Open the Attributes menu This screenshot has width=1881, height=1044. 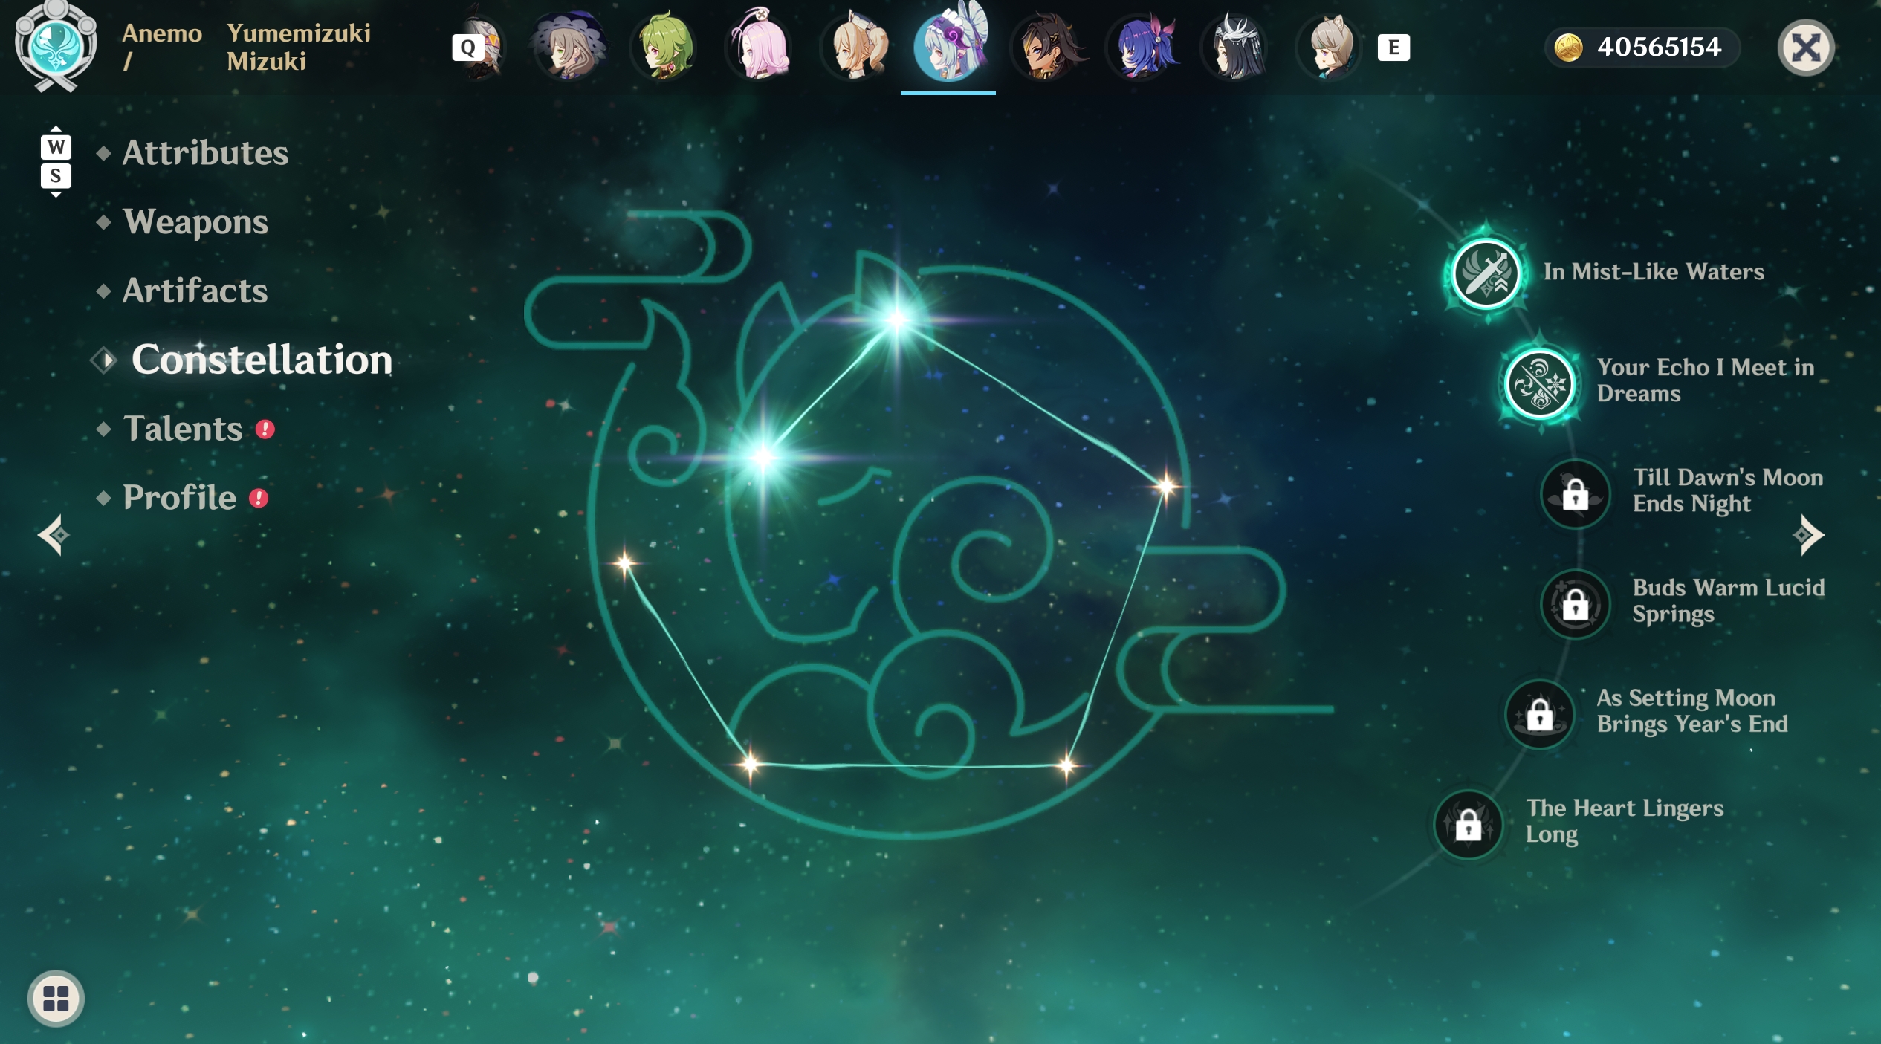coord(205,153)
